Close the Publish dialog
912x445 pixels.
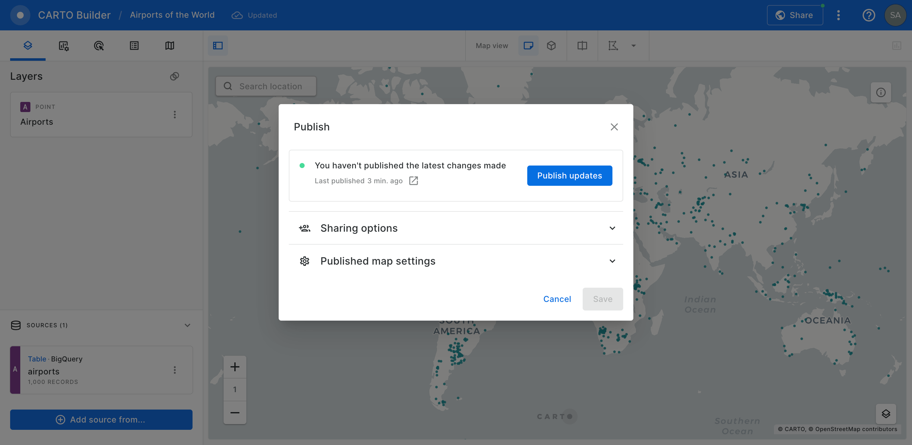614,127
